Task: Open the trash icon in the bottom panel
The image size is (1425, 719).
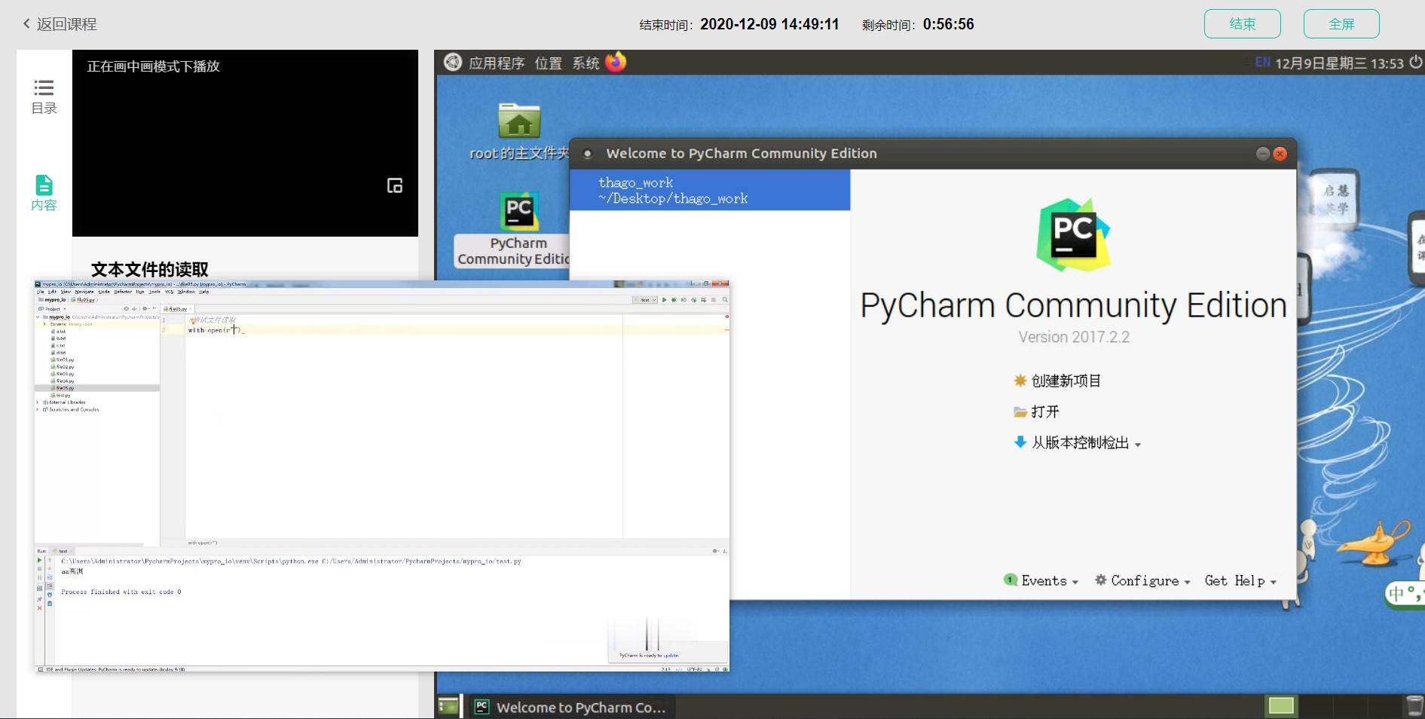Action: pos(1414,706)
